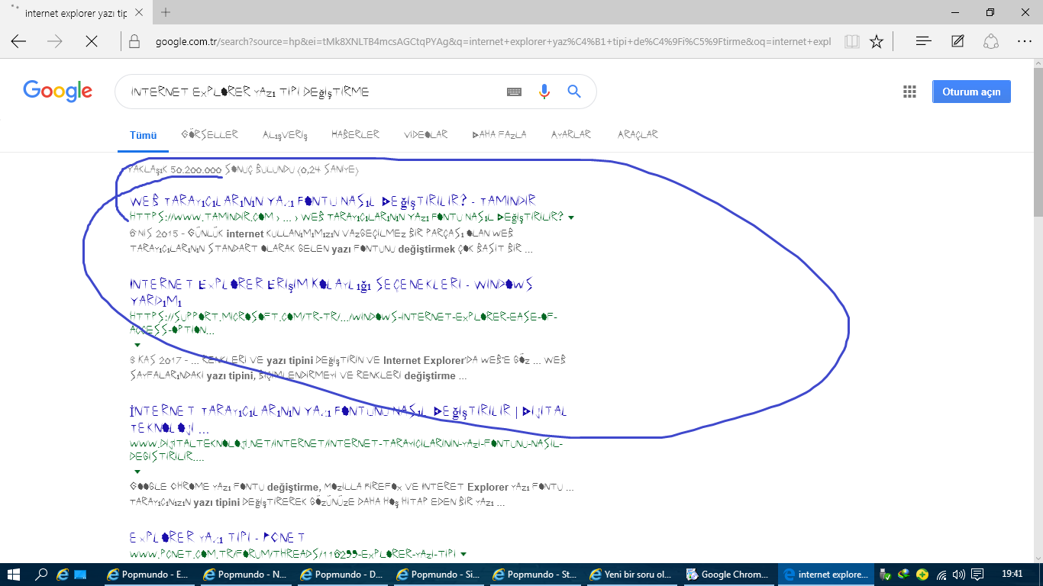Screen dimensions: 1043x586
Task: Open Reading view book icon
Action: click(853, 41)
